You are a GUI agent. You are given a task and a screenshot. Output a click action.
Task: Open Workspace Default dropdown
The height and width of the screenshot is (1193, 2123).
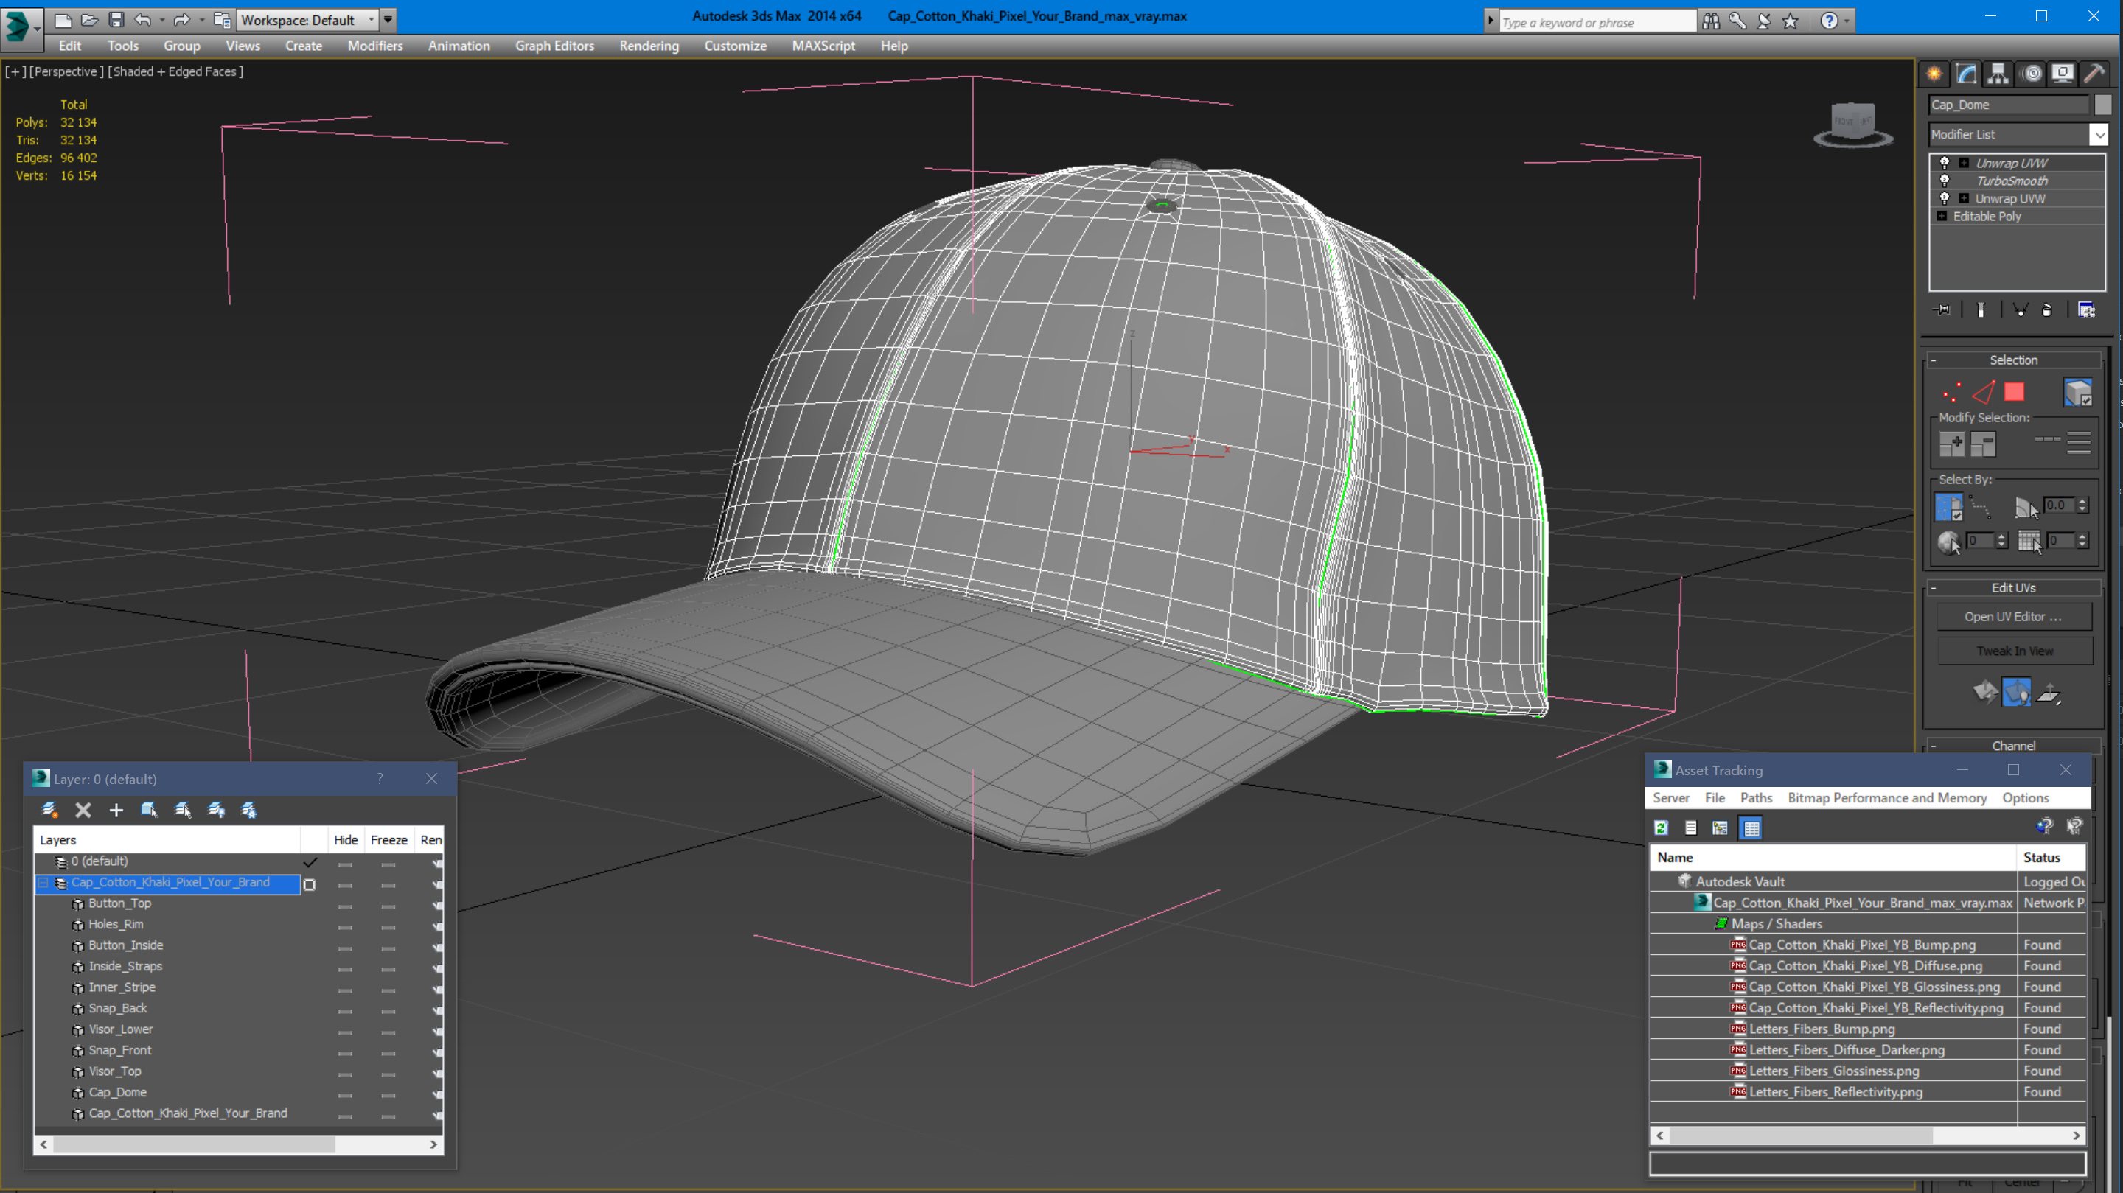(x=307, y=20)
